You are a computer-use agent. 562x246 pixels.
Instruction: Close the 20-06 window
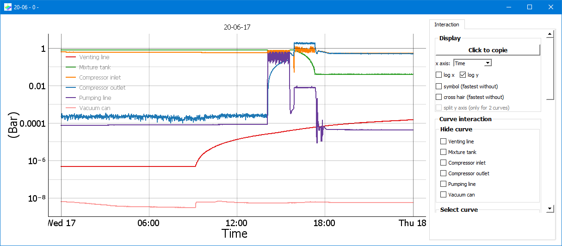(x=551, y=7)
